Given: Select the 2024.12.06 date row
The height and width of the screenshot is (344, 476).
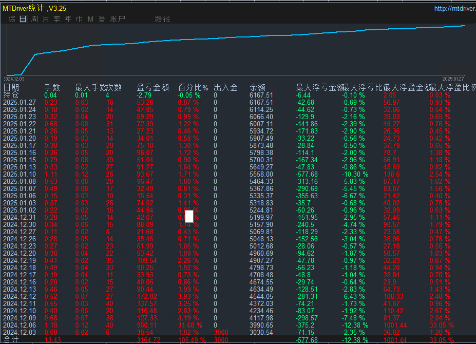Looking at the screenshot, I should 20,325.
